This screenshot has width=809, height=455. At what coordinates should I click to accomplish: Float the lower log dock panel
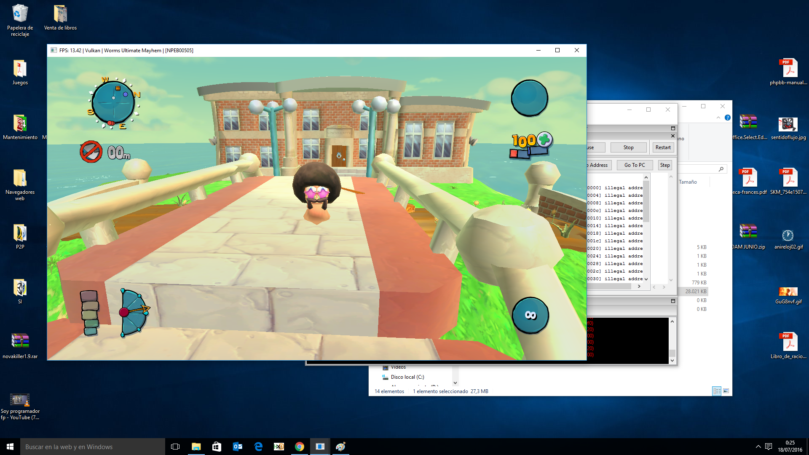point(673,301)
